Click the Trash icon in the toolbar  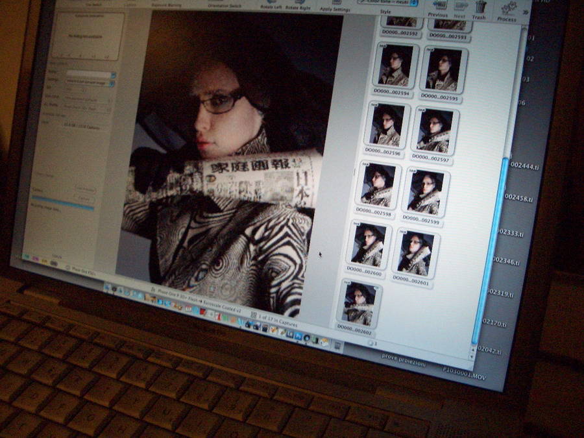point(480,8)
